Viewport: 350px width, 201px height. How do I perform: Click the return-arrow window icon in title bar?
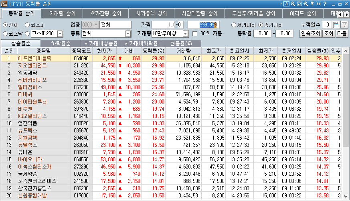pyautogui.click(x=299, y=4)
